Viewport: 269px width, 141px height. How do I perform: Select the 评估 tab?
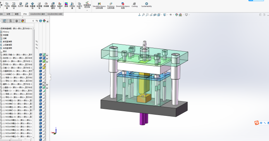[x=25, y=14]
